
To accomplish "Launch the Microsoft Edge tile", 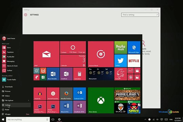I will click(134, 47).
